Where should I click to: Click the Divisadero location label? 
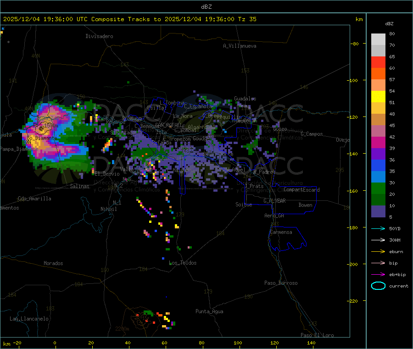99,36
